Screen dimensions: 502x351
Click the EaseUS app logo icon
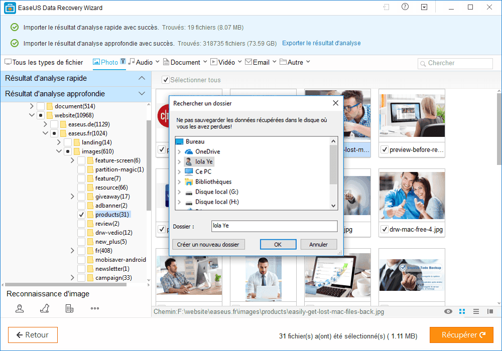(x=10, y=8)
